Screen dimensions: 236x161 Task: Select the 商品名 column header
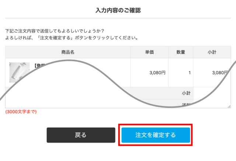pyautogui.click(x=68, y=52)
